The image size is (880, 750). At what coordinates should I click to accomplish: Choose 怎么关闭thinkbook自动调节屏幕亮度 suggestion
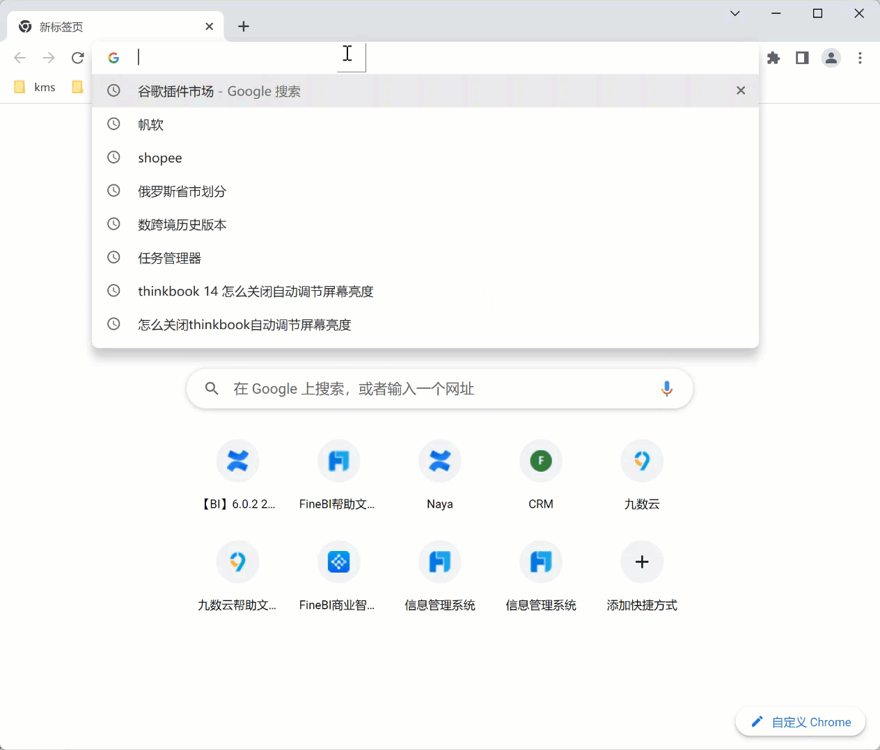425,325
